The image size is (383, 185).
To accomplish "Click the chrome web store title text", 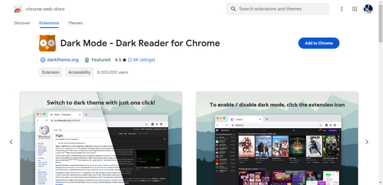I will [45, 9].
